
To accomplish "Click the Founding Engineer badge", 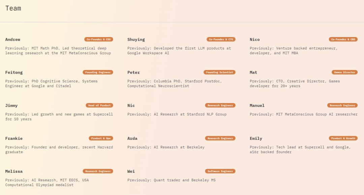I will click(x=98, y=72).
